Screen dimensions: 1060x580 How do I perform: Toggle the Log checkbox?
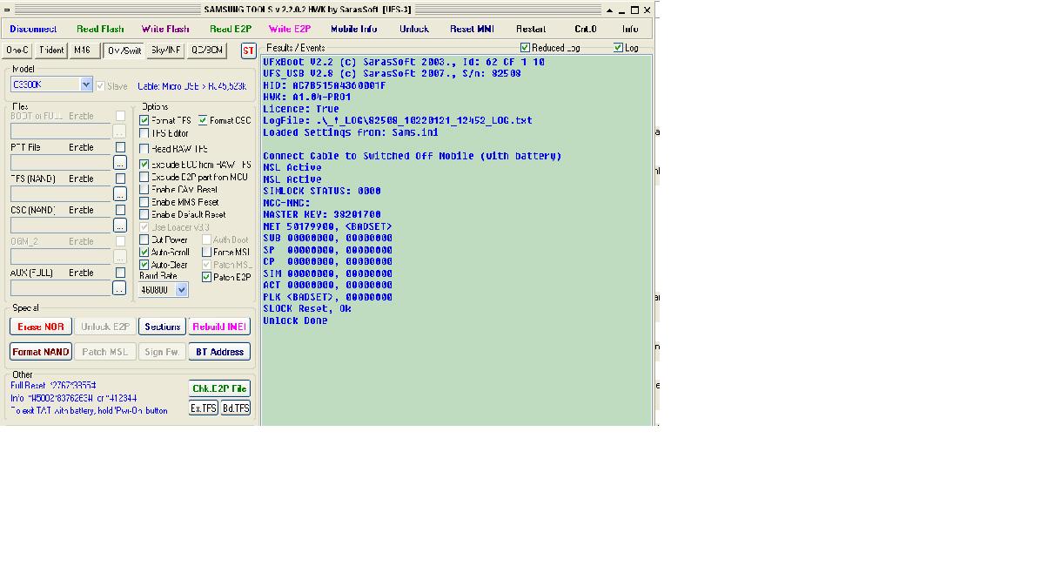pyautogui.click(x=618, y=47)
